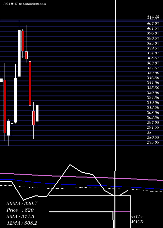
Task: Click the 363.07 price label
Action: 153,63
